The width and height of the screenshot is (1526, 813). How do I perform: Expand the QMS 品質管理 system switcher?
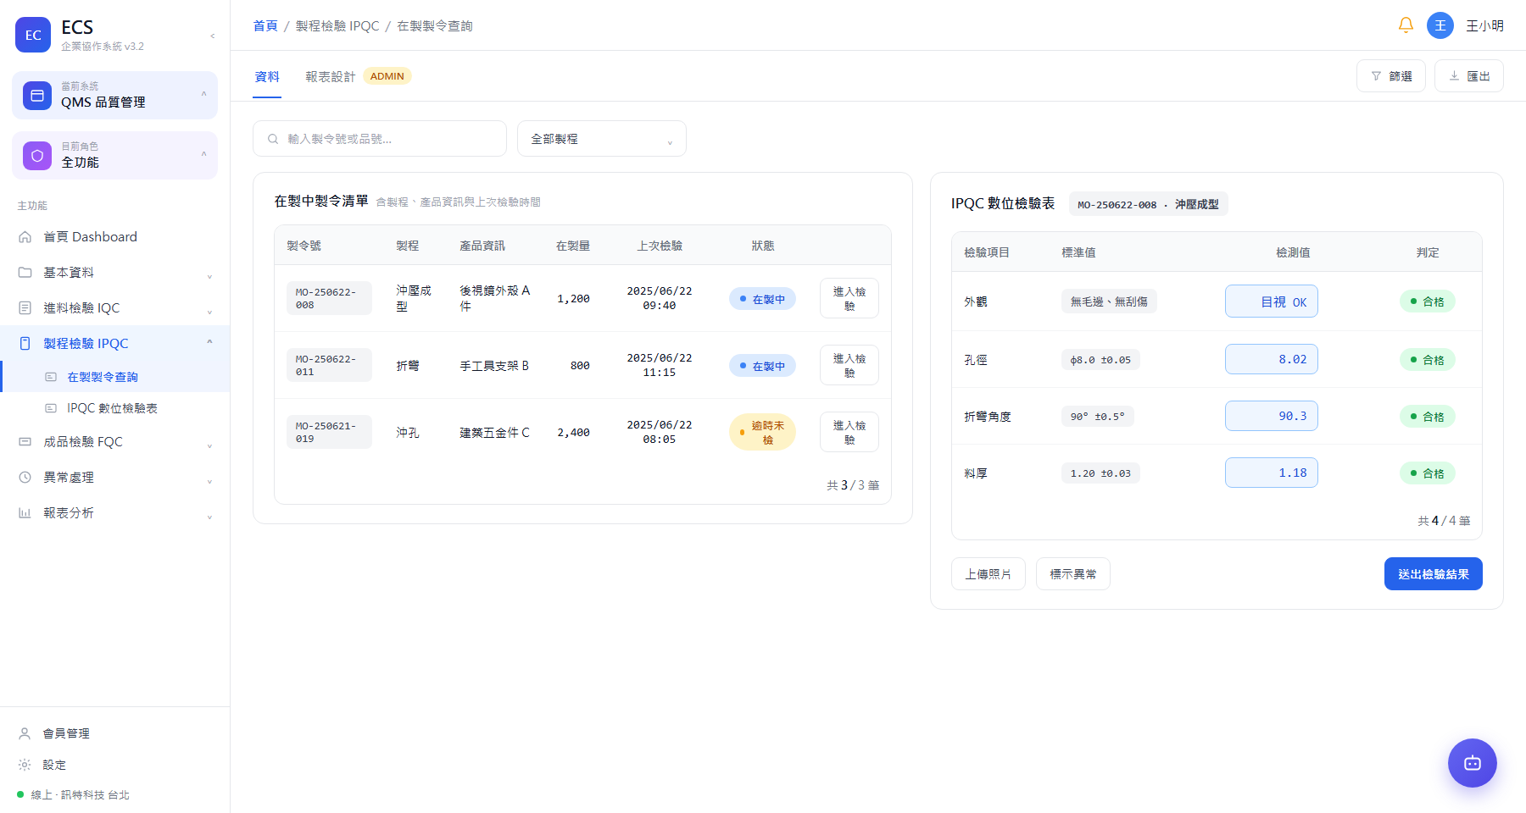203,94
